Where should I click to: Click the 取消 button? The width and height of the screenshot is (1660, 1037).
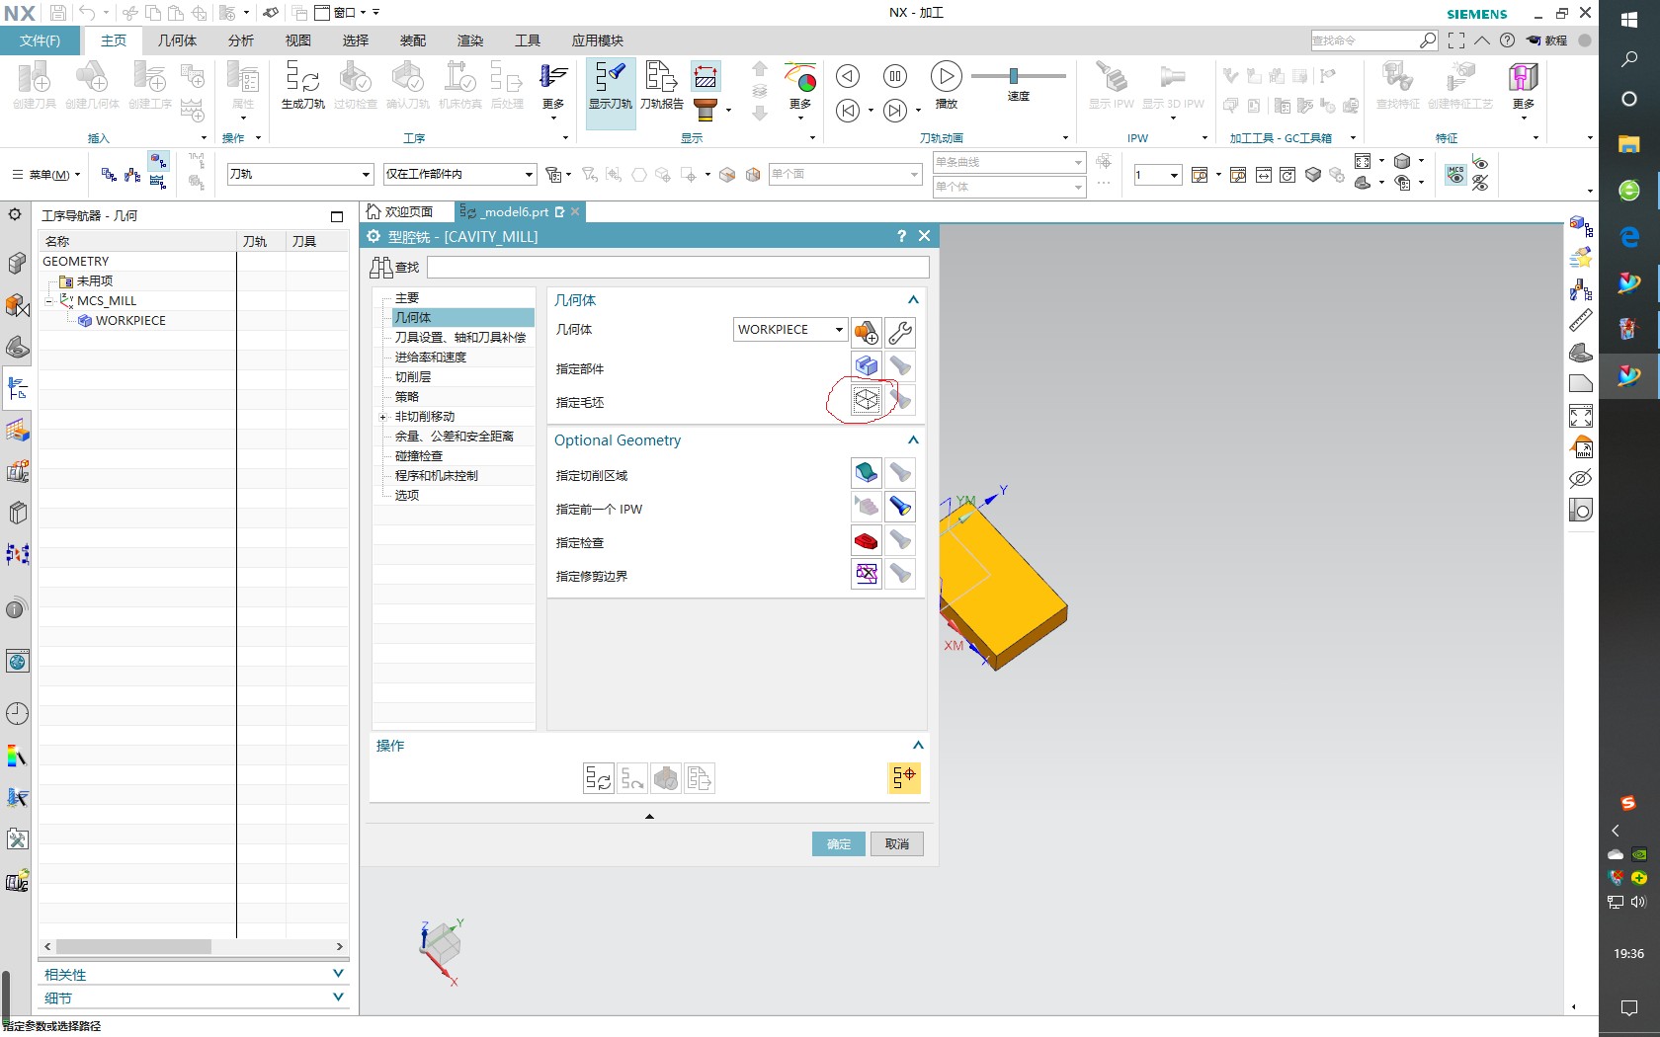point(897,843)
